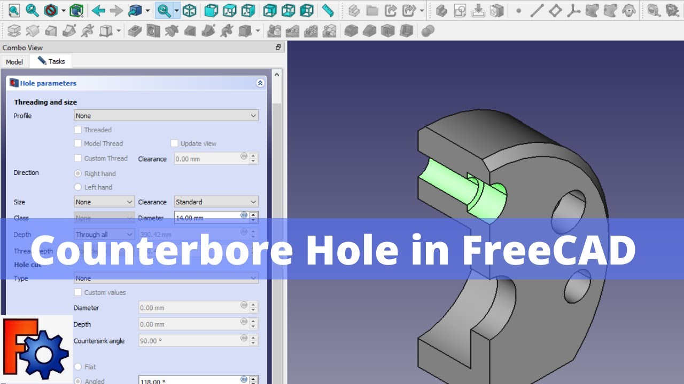Switch to the Model tab
This screenshot has height=384, width=684.
[x=14, y=62]
